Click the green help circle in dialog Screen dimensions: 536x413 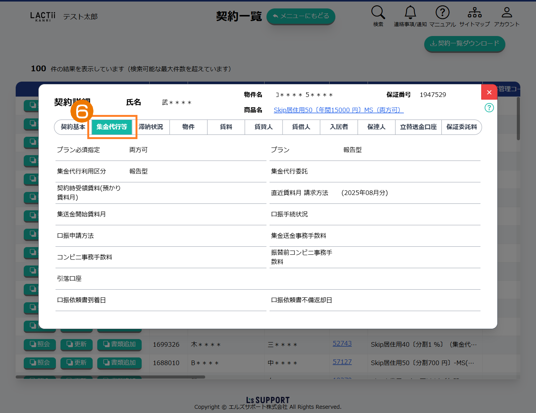489,108
